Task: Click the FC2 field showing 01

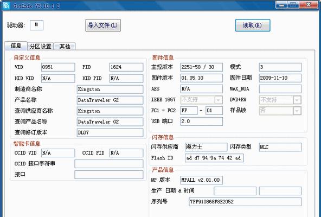Action: (x=214, y=111)
